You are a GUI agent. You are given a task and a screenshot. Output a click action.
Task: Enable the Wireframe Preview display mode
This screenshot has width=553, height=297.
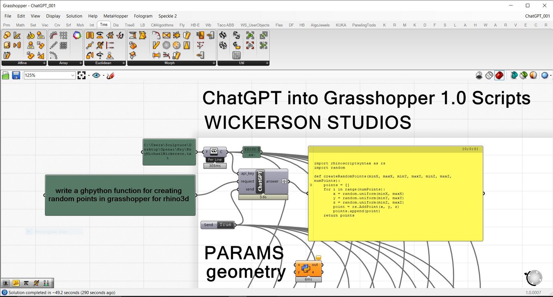[x=489, y=75]
